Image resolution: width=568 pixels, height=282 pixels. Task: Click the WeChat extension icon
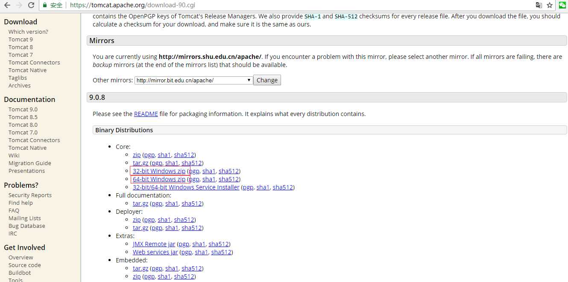[x=562, y=5]
